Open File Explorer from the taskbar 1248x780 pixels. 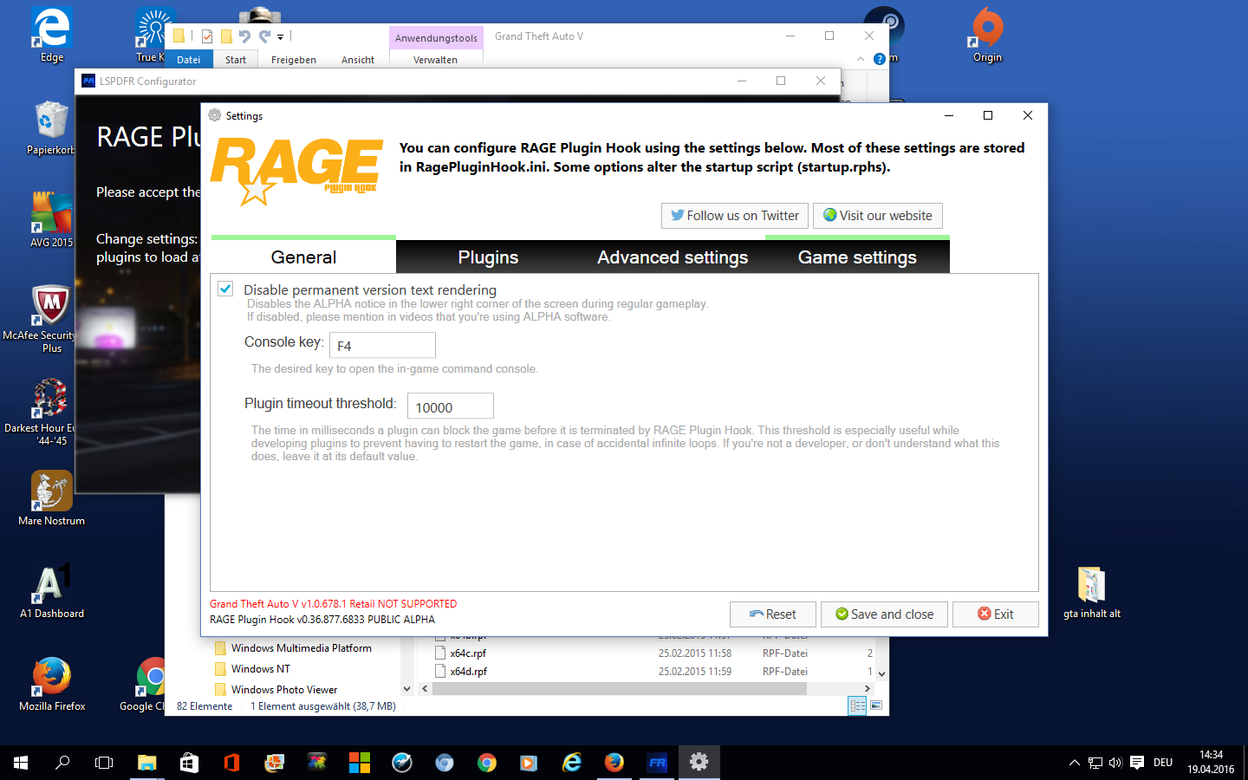click(x=146, y=763)
